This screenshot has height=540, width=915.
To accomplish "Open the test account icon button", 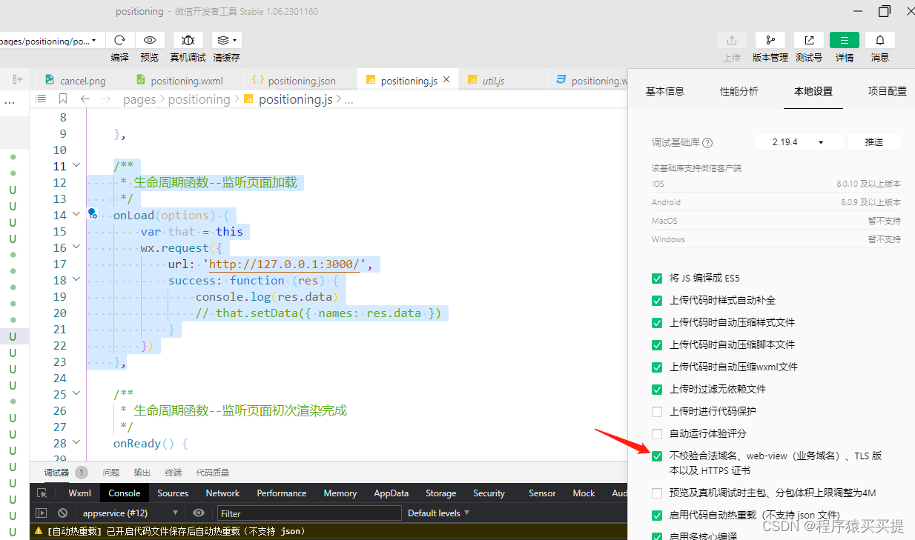I will tap(808, 40).
